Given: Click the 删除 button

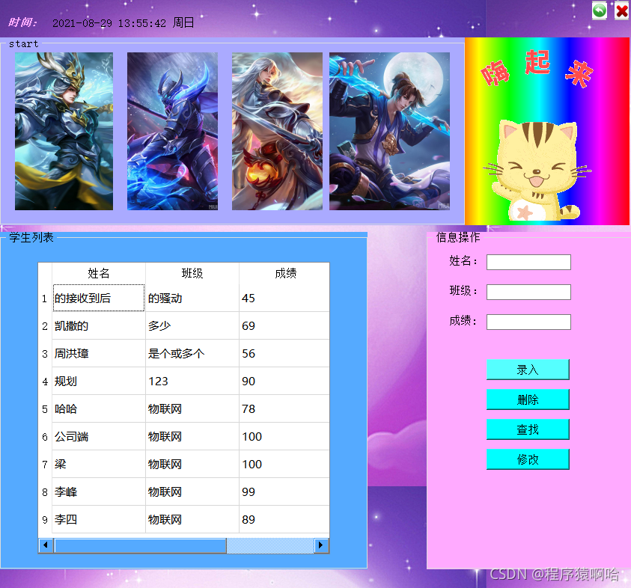Looking at the screenshot, I should tap(528, 399).
